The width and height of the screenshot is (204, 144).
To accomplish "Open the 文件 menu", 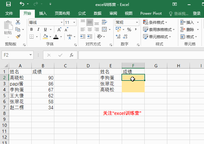I will coord(9,13).
